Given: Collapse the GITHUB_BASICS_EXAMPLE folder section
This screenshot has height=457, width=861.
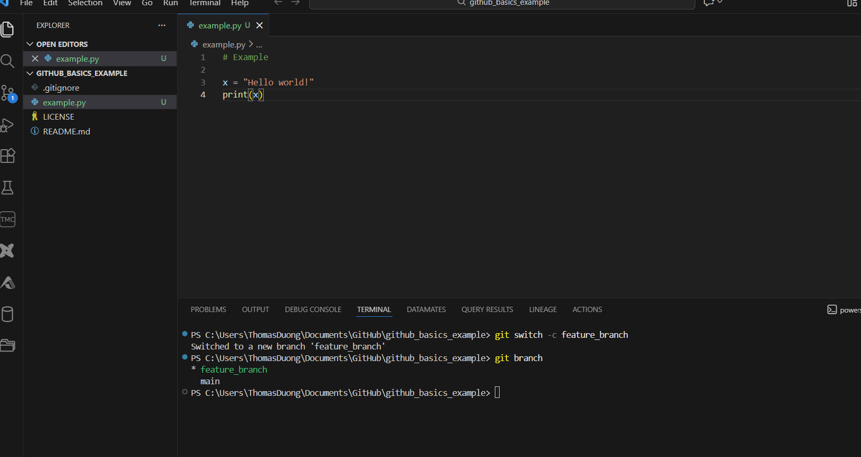Looking at the screenshot, I should click(x=30, y=73).
